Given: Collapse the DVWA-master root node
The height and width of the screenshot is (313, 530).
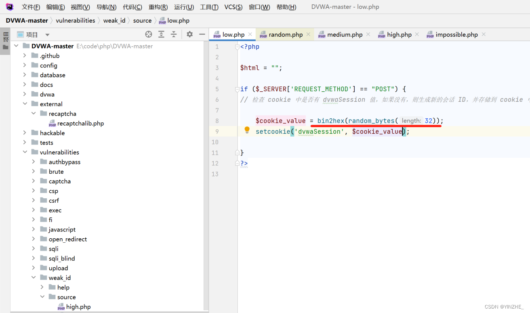Looking at the screenshot, I should [16, 46].
